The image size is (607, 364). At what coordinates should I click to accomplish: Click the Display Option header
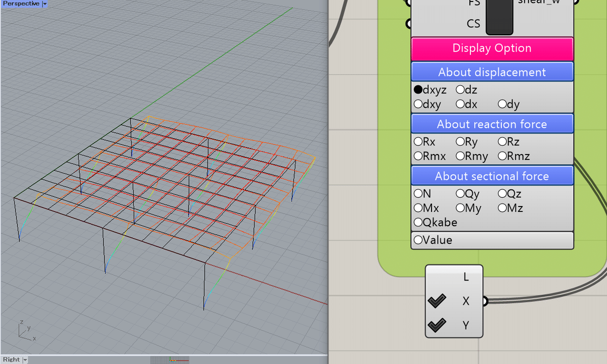tap(492, 48)
